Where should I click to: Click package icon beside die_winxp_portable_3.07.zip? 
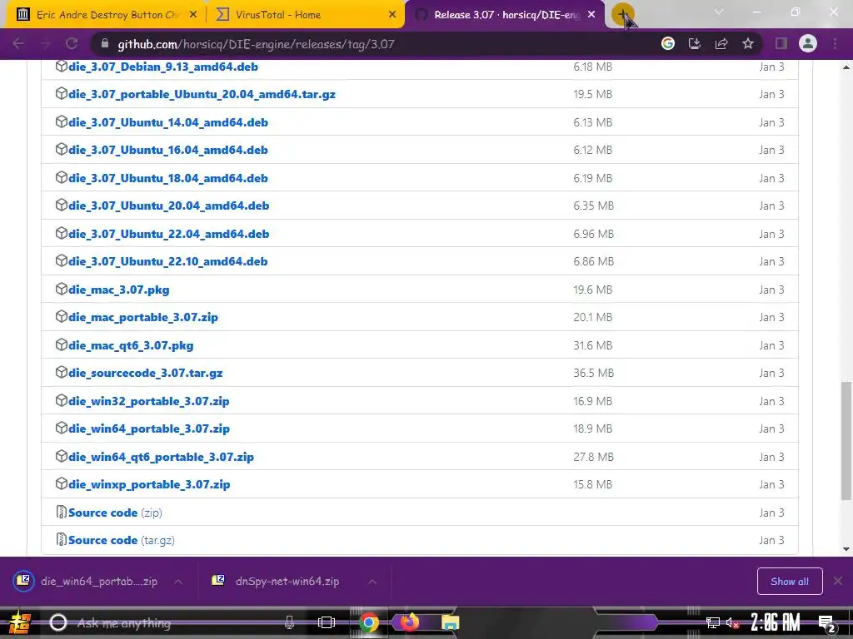pyautogui.click(x=62, y=483)
